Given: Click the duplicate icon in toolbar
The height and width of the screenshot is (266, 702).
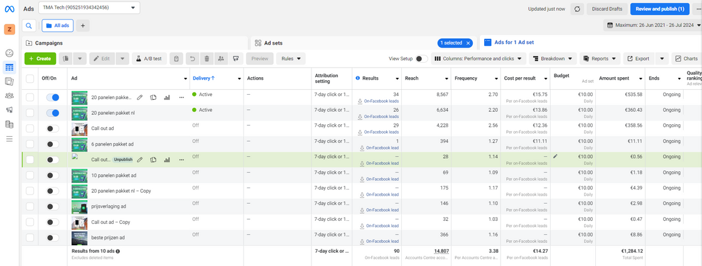Looking at the screenshot, I should click(66, 58).
